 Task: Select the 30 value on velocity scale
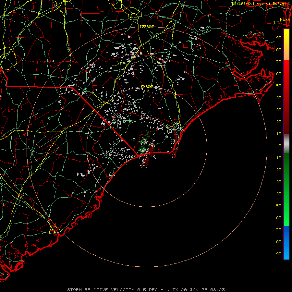(279, 110)
